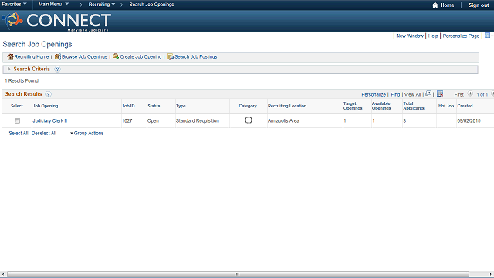Click the Standard Requisition type cell

[198, 120]
